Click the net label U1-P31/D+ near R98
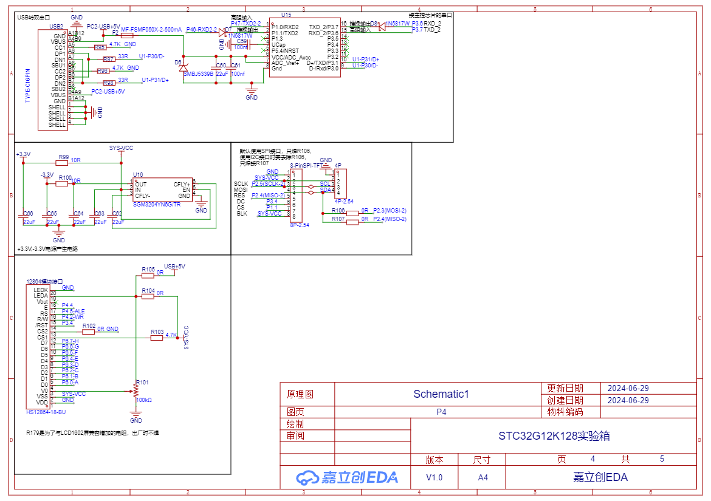This screenshot has width=711, height=501. (155, 80)
